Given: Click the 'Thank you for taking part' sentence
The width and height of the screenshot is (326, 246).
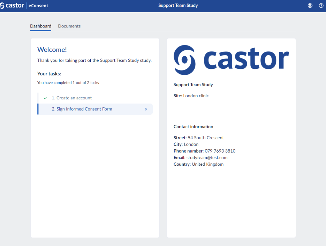Looking at the screenshot, I should [94, 60].
